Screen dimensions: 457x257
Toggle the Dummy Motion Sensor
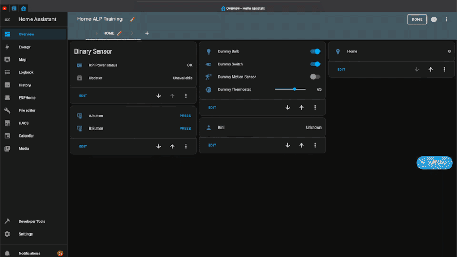[x=315, y=77]
